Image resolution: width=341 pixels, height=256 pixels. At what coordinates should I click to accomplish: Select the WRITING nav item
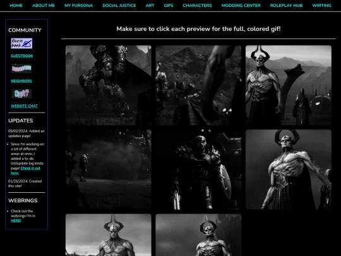(321, 6)
